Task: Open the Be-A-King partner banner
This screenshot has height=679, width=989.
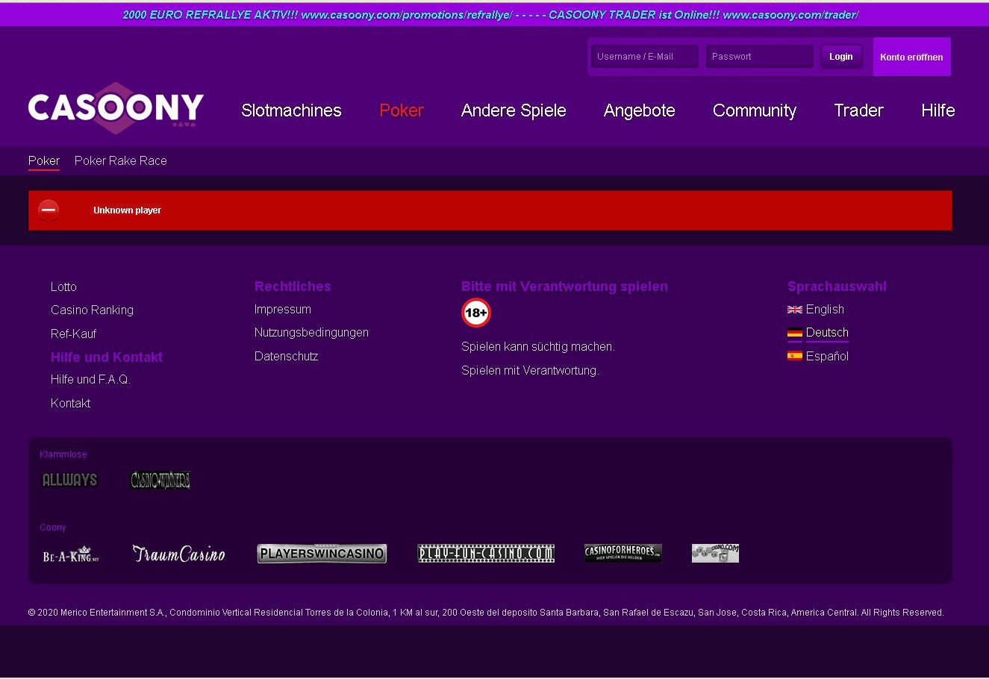Action: click(x=71, y=554)
